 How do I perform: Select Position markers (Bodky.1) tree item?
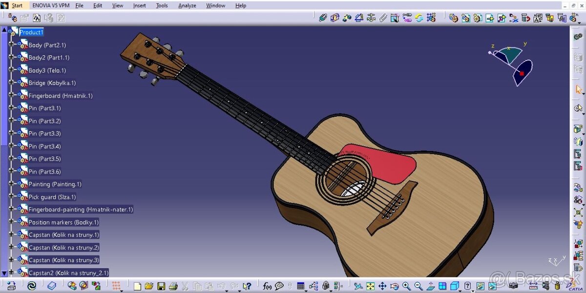[63, 222]
